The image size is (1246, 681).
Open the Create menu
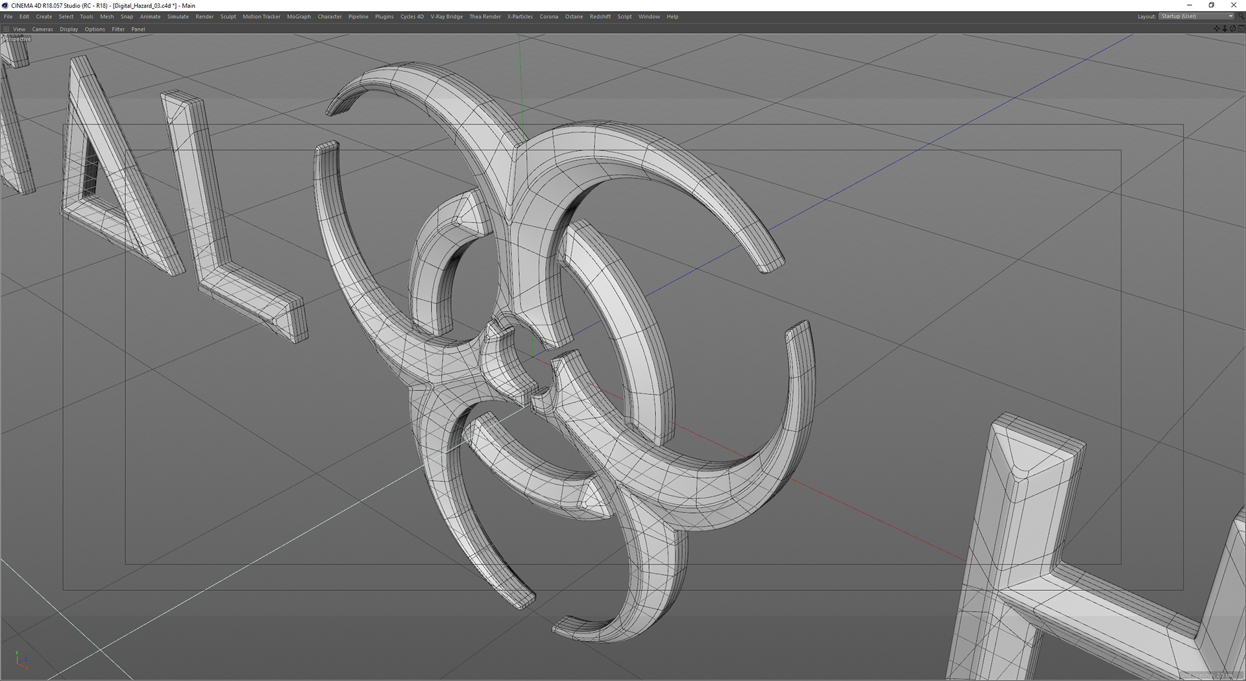click(x=44, y=17)
